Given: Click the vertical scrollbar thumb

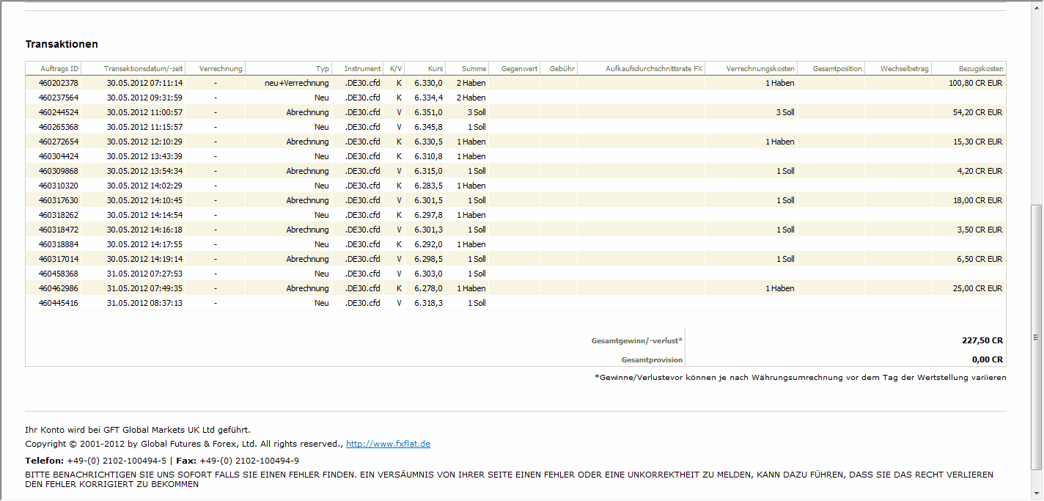Looking at the screenshot, I should coord(1037,337).
